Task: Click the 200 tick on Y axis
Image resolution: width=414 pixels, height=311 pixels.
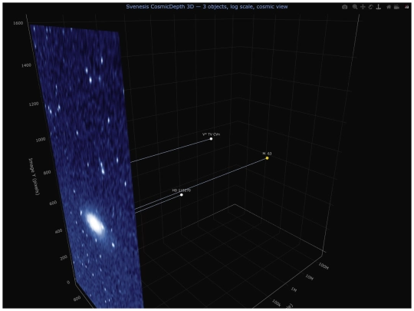Action: click(64, 257)
